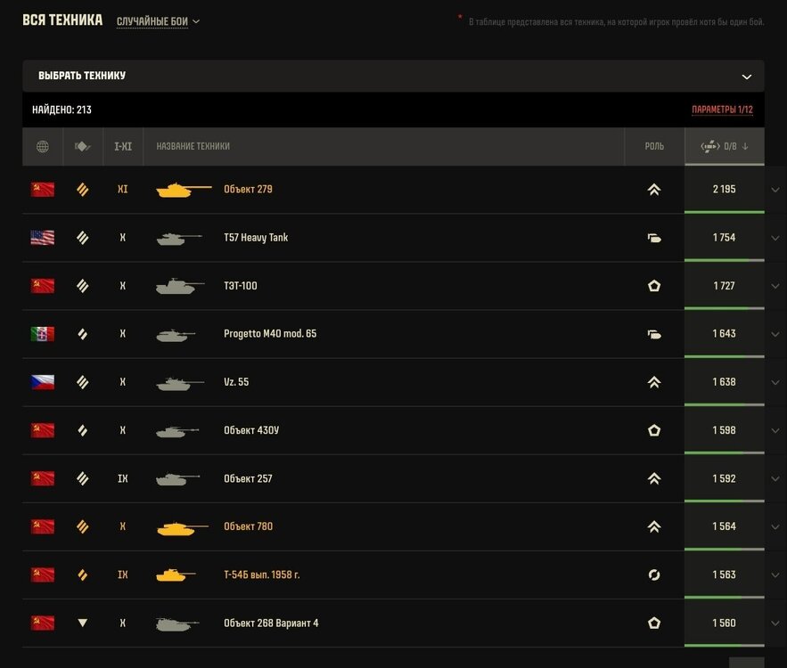787x668 pixels.
Task: Click circular role icon for Т-54Б
Action: pyautogui.click(x=654, y=574)
